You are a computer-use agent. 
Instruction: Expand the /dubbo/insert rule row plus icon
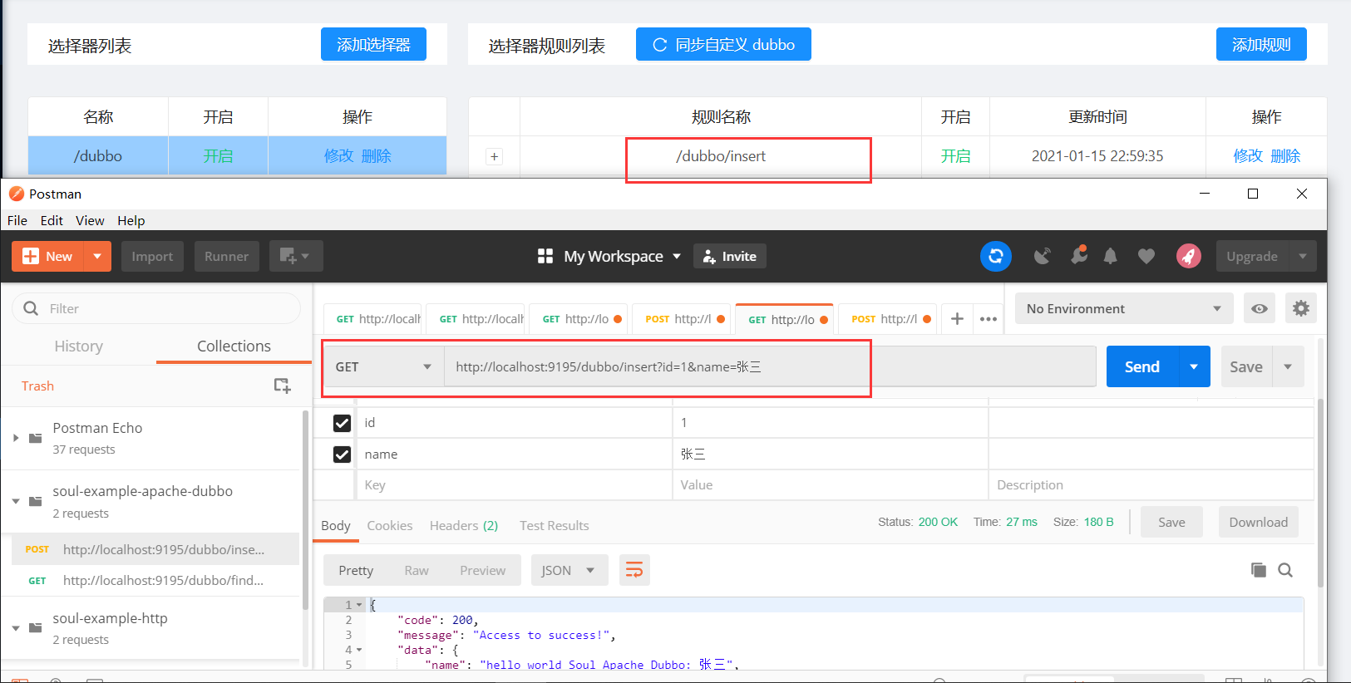click(x=495, y=156)
